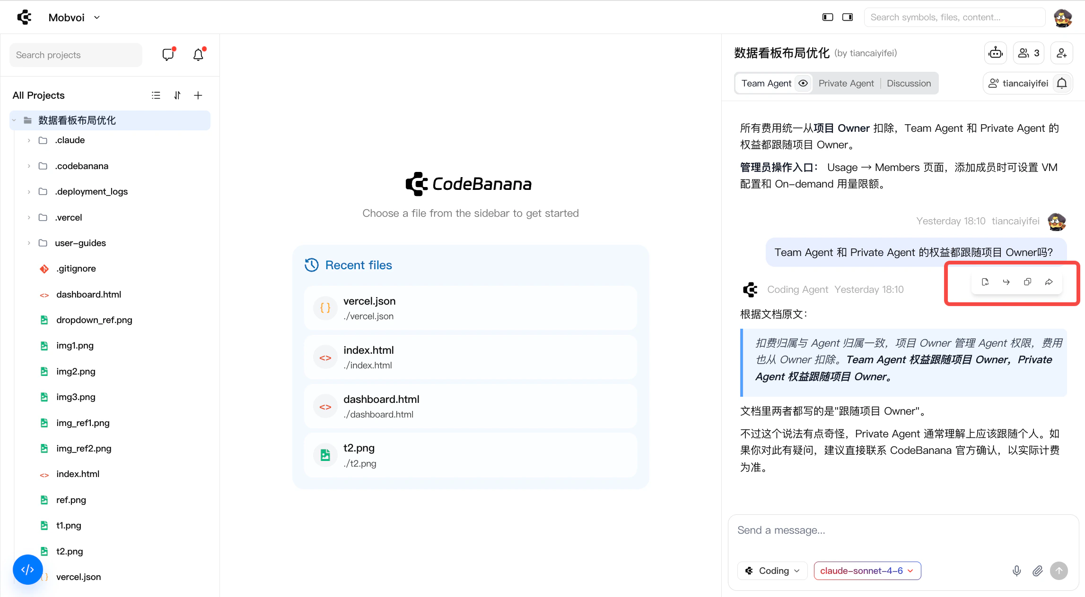
Task: Open the notifications bell in sidebar
Action: 198,55
